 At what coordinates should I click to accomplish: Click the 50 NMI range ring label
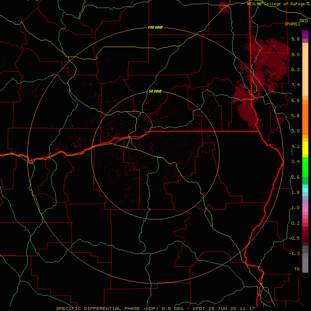coord(155,91)
